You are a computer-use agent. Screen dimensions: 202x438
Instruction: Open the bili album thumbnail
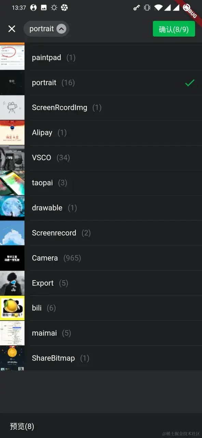[12, 308]
